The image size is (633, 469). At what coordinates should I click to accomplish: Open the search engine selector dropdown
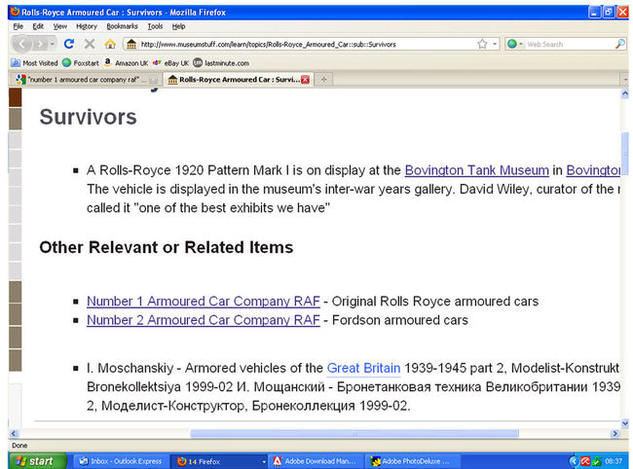coord(515,44)
